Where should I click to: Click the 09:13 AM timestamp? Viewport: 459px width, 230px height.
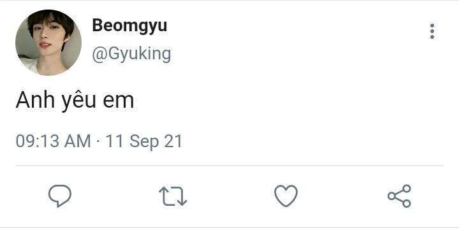click(53, 141)
